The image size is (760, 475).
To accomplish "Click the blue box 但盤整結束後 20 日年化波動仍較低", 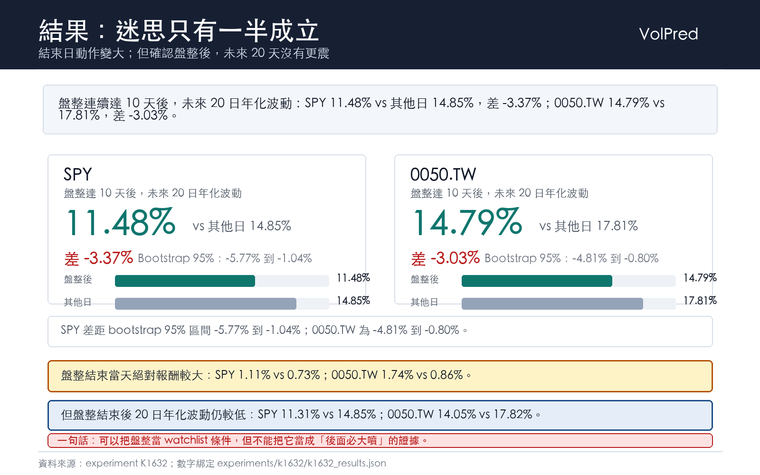I will 380,415.
